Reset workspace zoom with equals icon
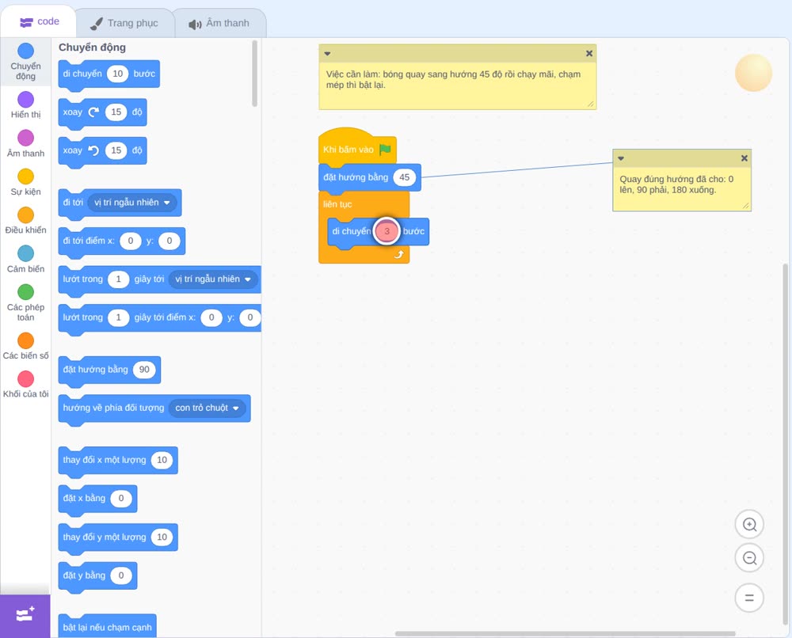Screen dimensions: 792x638 pyautogui.click(x=749, y=598)
